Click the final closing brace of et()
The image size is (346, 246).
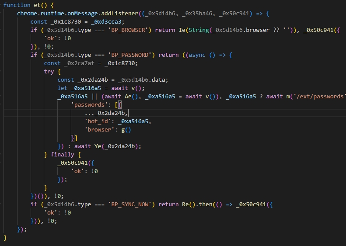tap(5, 238)
